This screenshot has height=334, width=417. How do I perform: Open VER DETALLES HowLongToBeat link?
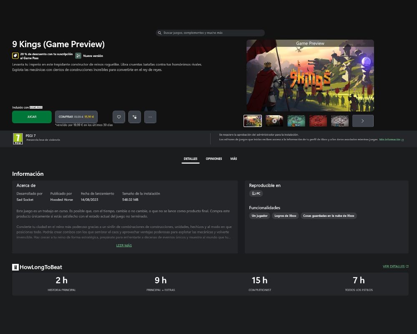pyautogui.click(x=395, y=266)
